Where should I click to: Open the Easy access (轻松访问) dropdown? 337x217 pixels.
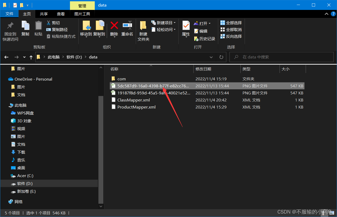163,30
